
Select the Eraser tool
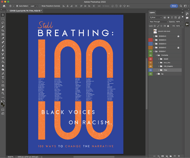click(x=3, y=58)
